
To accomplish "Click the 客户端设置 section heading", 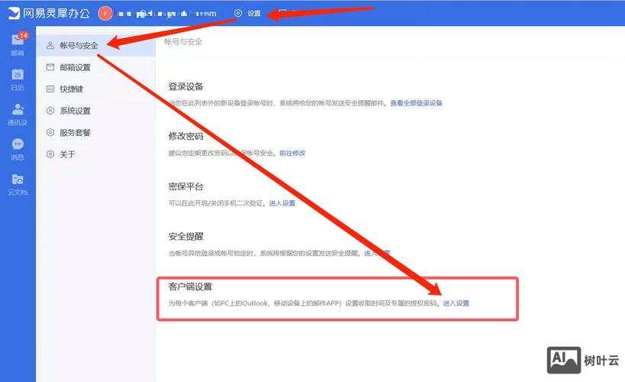I will coord(190,286).
